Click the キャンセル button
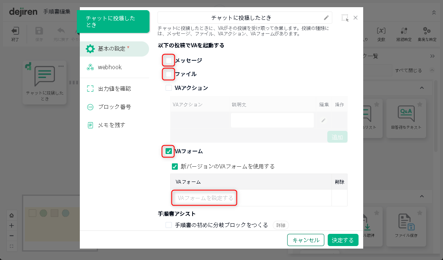 click(305, 240)
